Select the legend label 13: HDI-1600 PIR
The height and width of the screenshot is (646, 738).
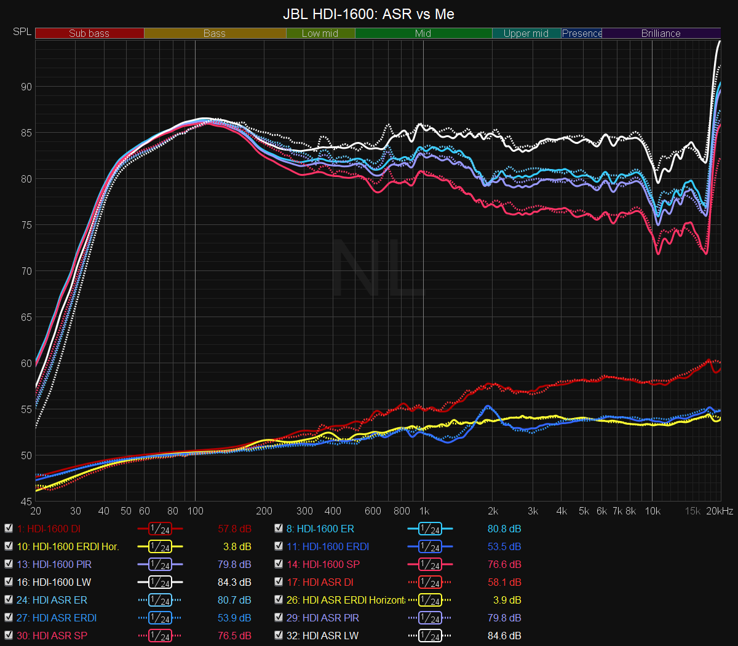click(54, 564)
